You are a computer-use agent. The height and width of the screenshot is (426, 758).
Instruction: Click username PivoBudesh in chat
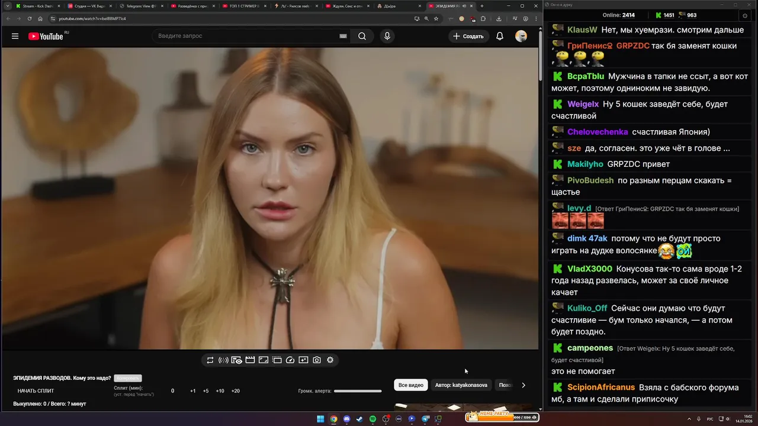click(x=590, y=180)
